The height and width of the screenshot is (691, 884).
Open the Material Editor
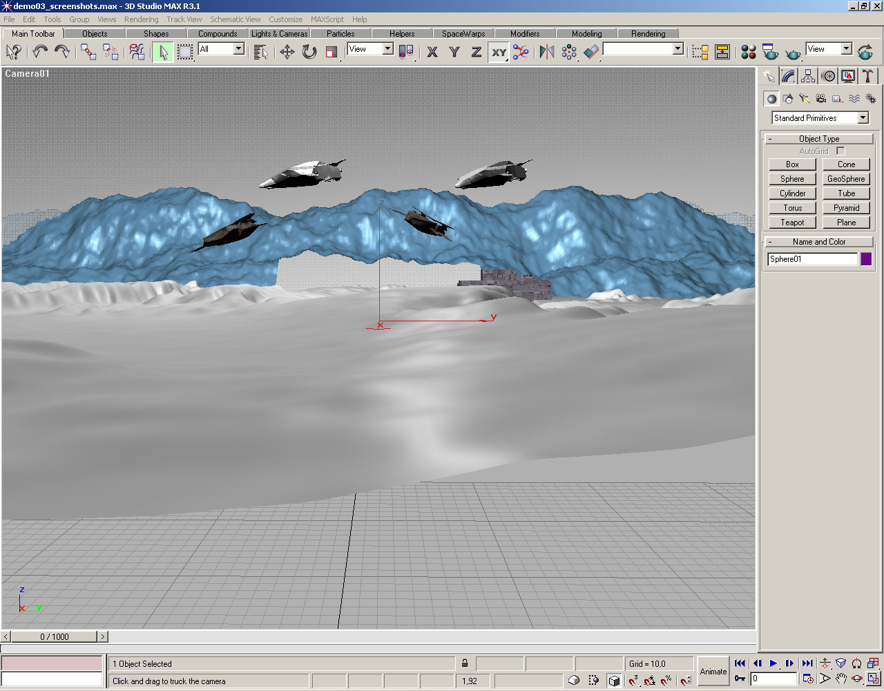click(x=748, y=52)
